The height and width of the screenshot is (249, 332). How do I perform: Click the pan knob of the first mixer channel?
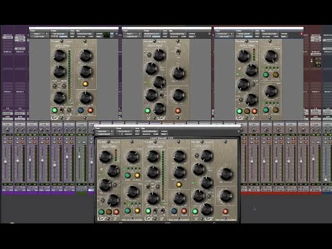(x=8, y=130)
